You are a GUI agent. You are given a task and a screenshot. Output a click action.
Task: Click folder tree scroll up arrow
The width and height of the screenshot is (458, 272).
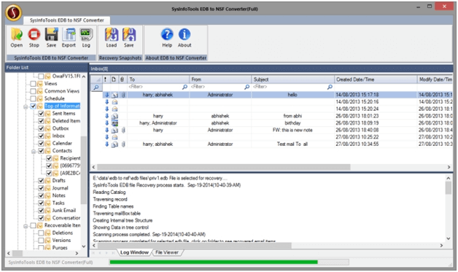(x=84, y=77)
